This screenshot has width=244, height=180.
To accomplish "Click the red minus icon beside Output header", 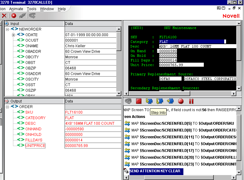I will (x=7, y=101).
